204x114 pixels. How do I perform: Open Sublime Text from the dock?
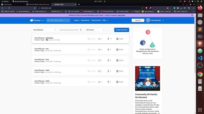point(200,29)
